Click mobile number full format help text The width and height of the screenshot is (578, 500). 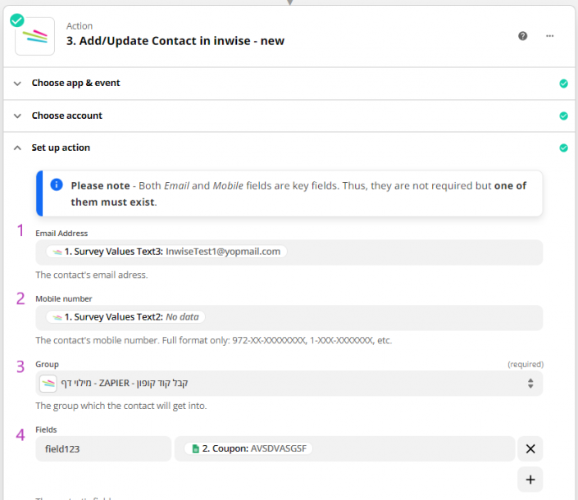click(213, 340)
